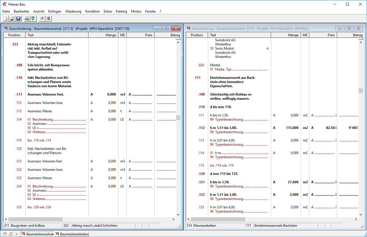Screen dimensions: 367x237
Task: Open the Kondition menu
Action: point(93,11)
